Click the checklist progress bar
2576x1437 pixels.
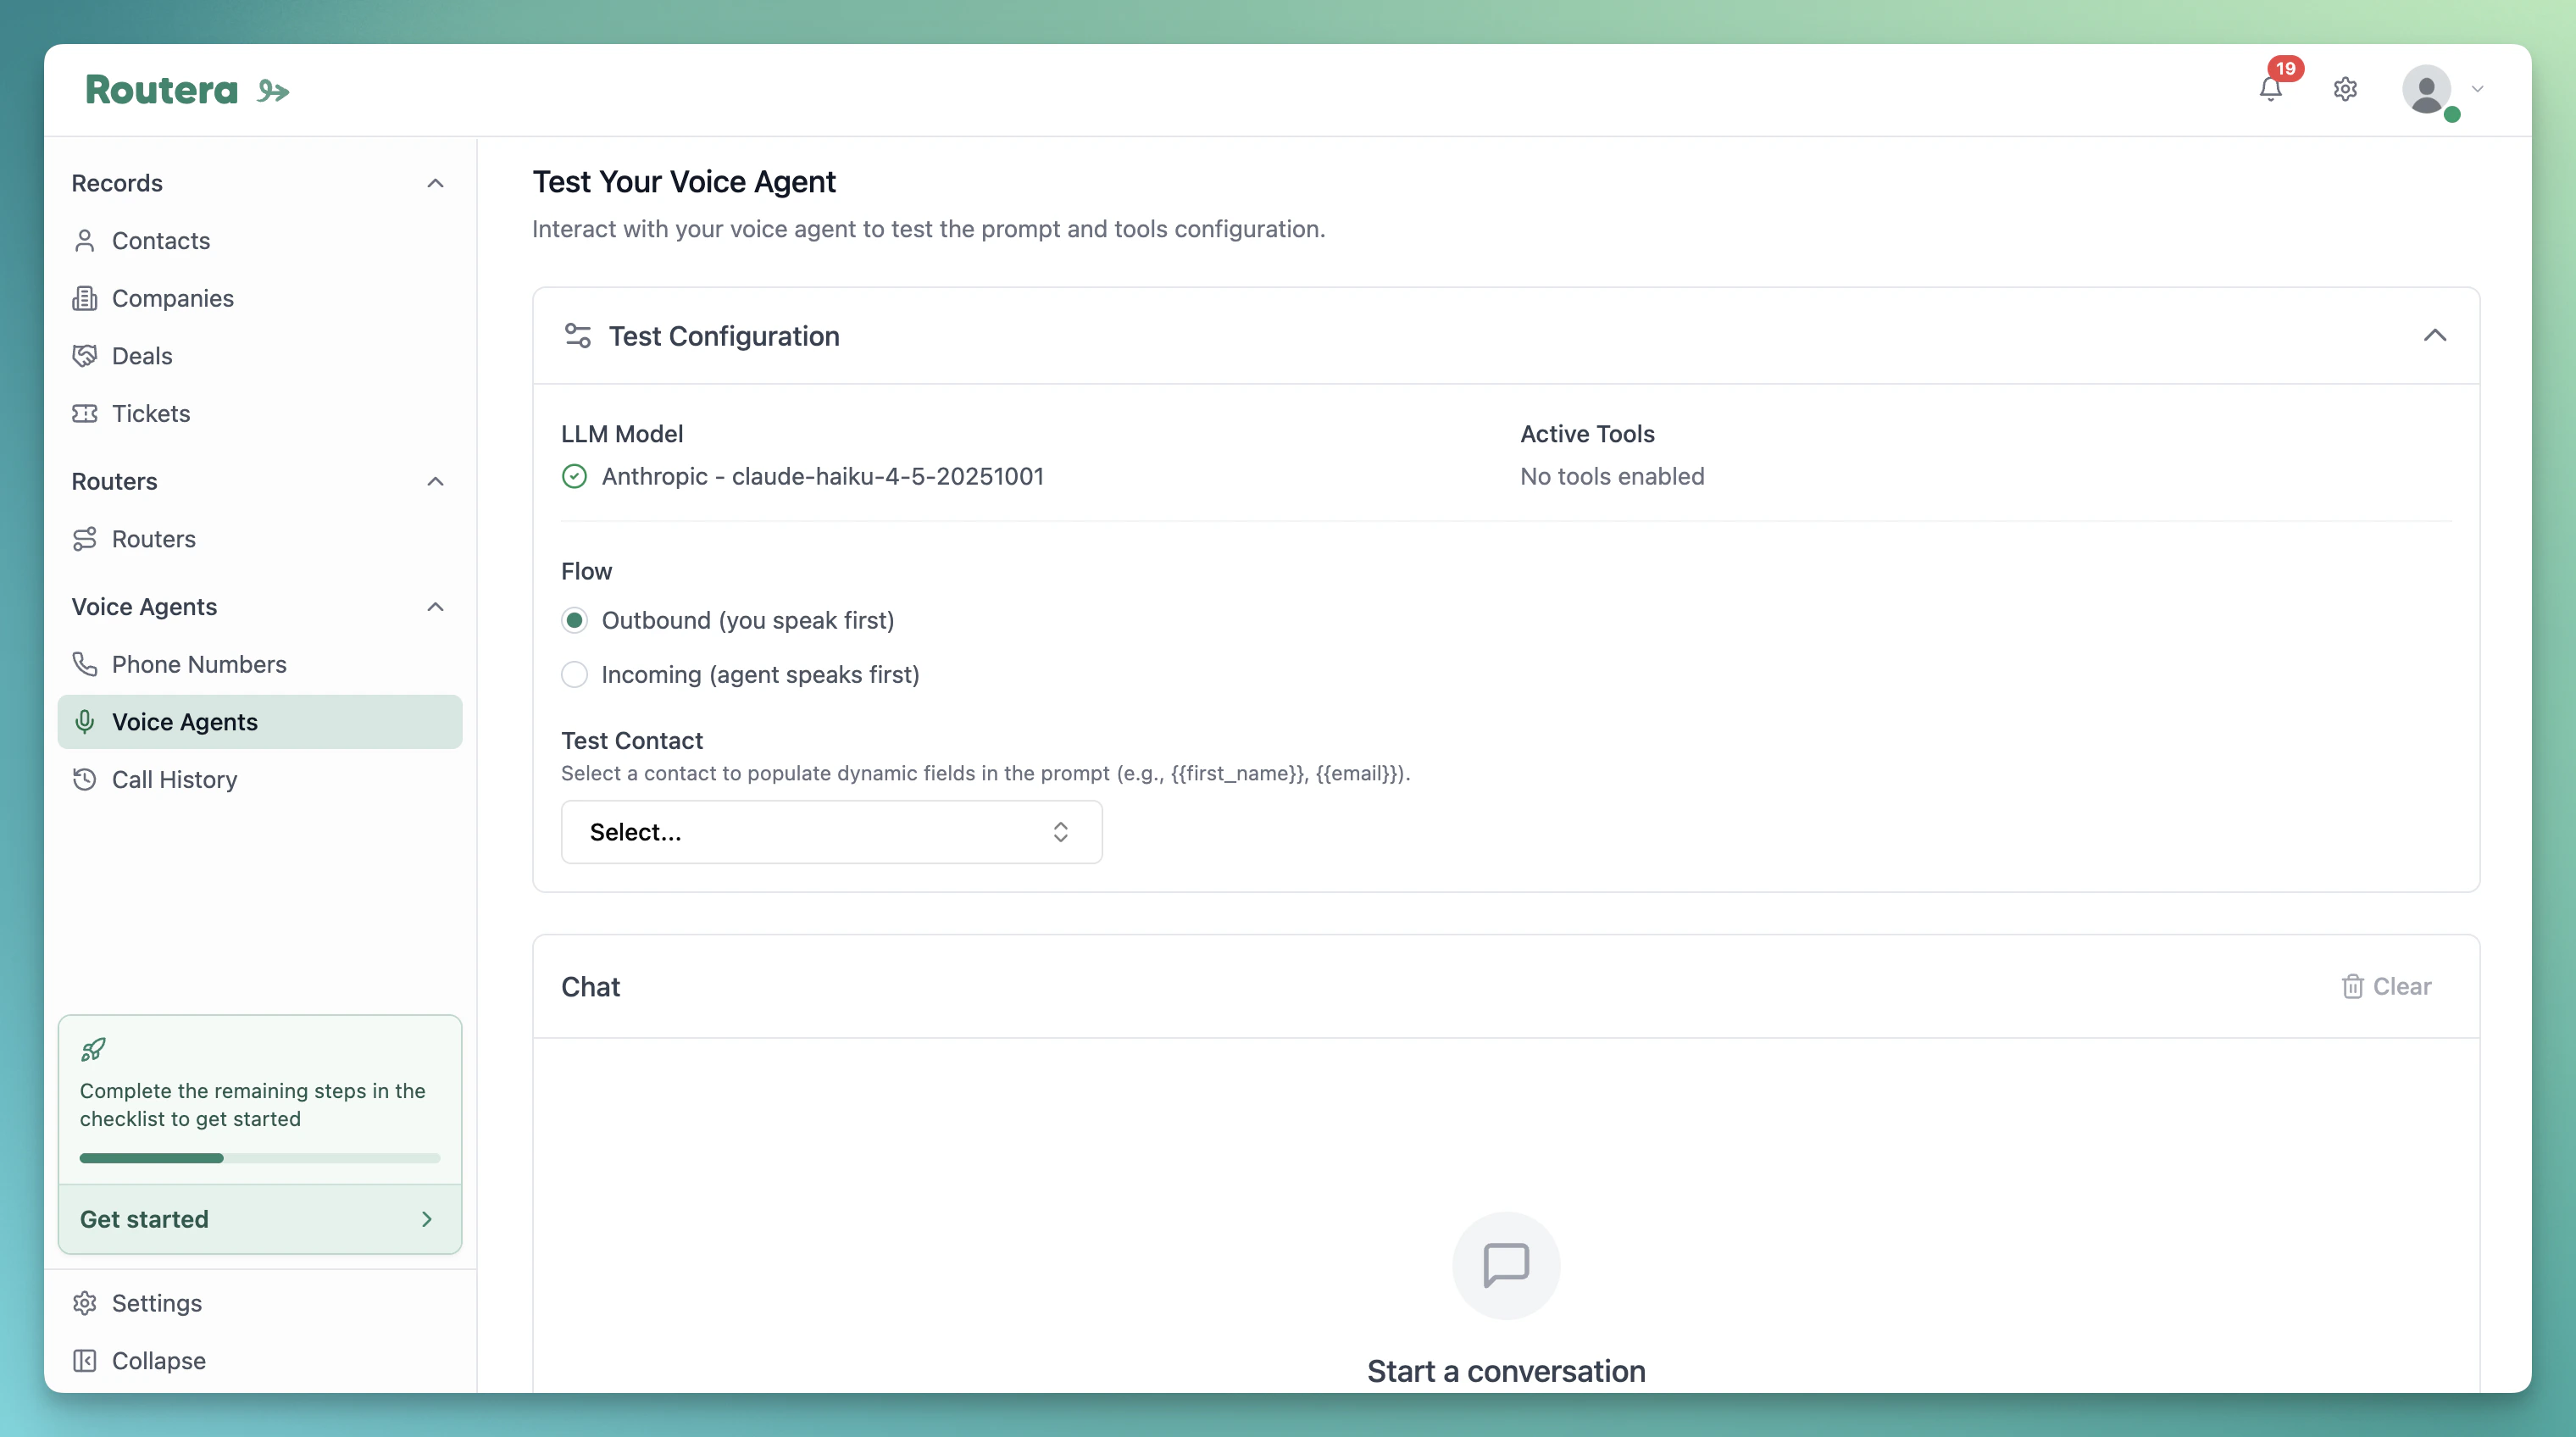260,1158
